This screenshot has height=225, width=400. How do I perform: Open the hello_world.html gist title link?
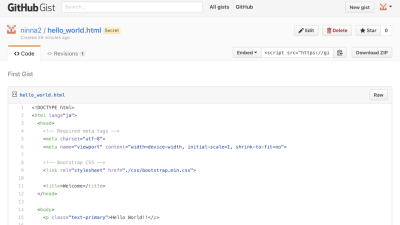(74, 30)
